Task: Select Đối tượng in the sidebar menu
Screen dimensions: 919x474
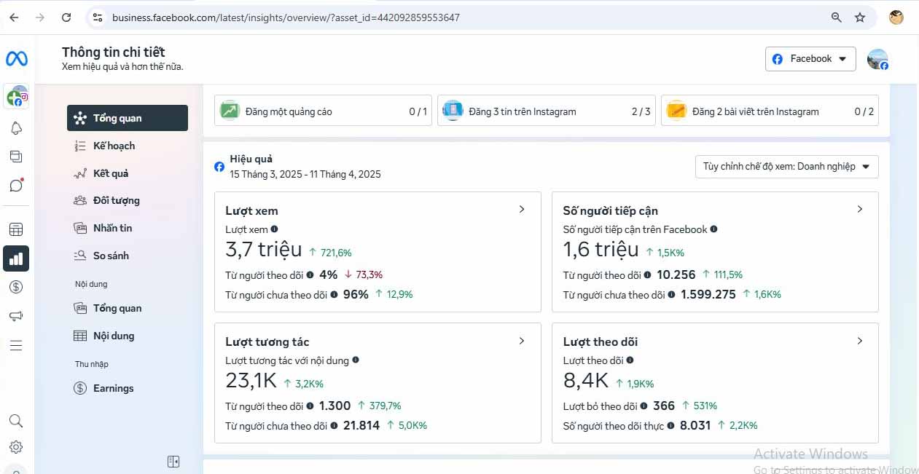Action: pyautogui.click(x=116, y=200)
